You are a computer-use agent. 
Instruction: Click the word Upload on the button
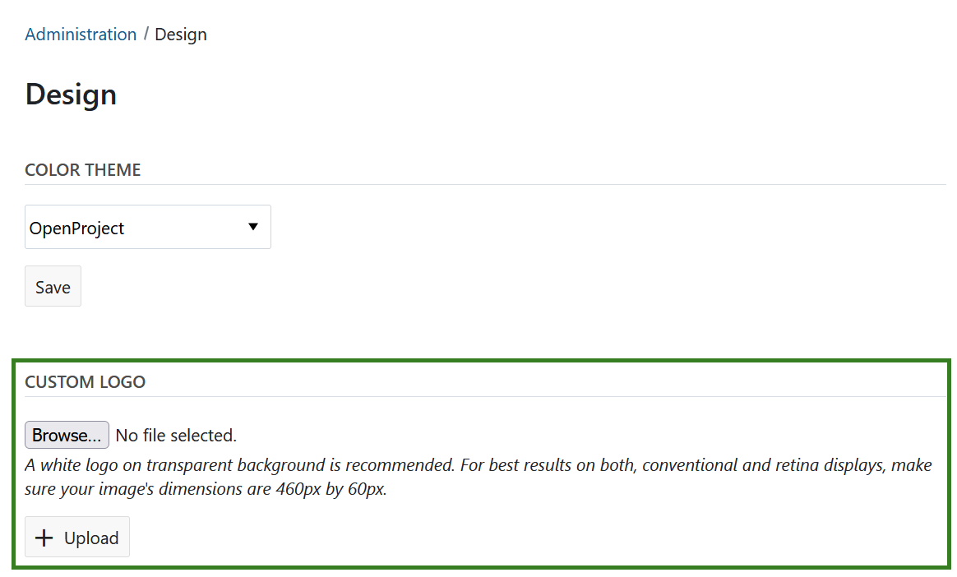(91, 538)
